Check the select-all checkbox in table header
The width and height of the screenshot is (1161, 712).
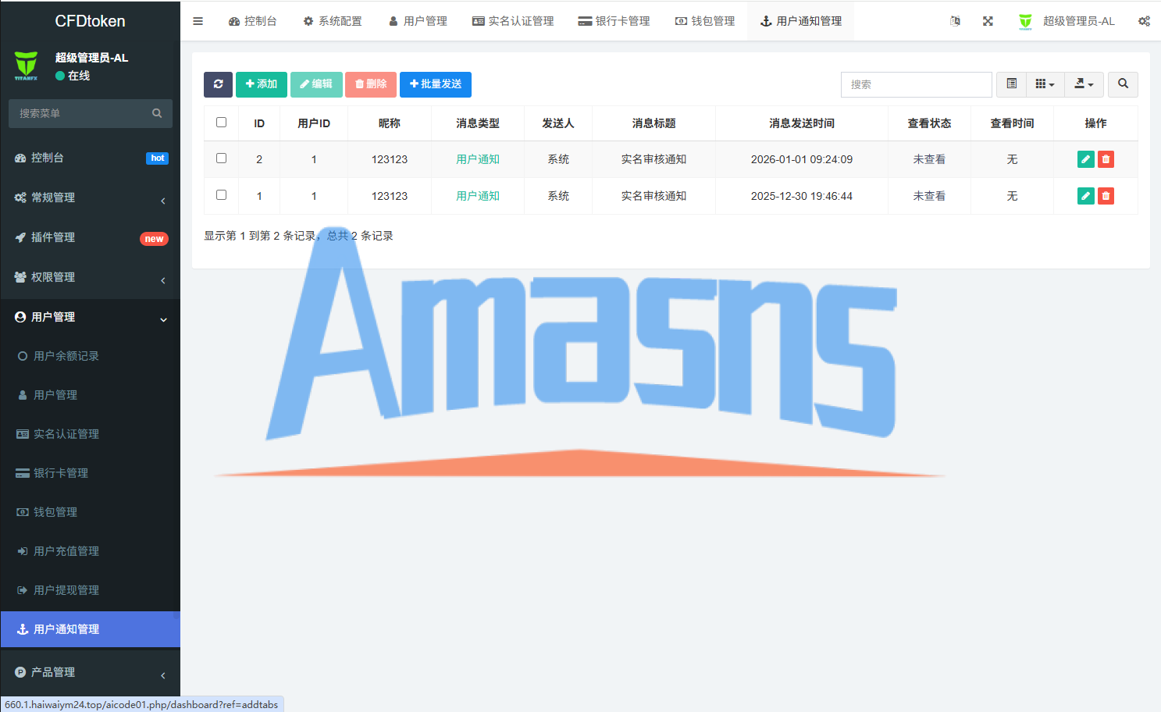pyautogui.click(x=222, y=123)
